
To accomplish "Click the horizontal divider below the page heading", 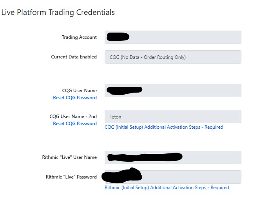I will click(x=130, y=24).
